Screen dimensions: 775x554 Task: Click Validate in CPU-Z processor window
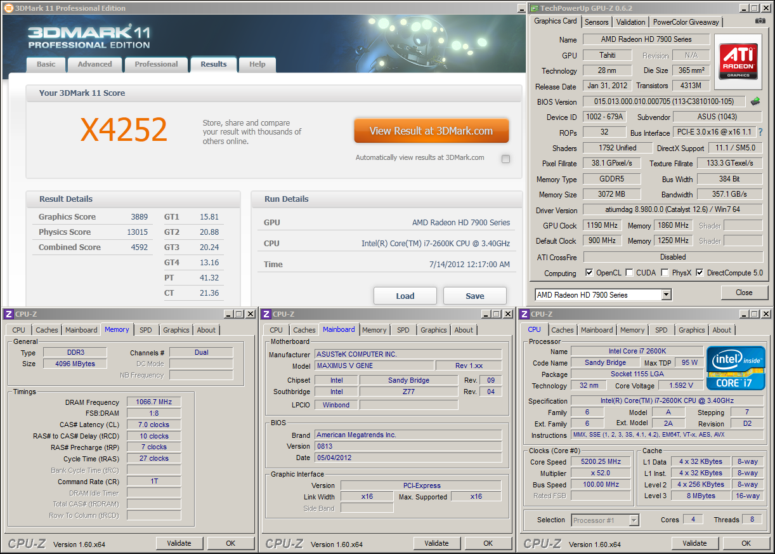tap(695, 543)
